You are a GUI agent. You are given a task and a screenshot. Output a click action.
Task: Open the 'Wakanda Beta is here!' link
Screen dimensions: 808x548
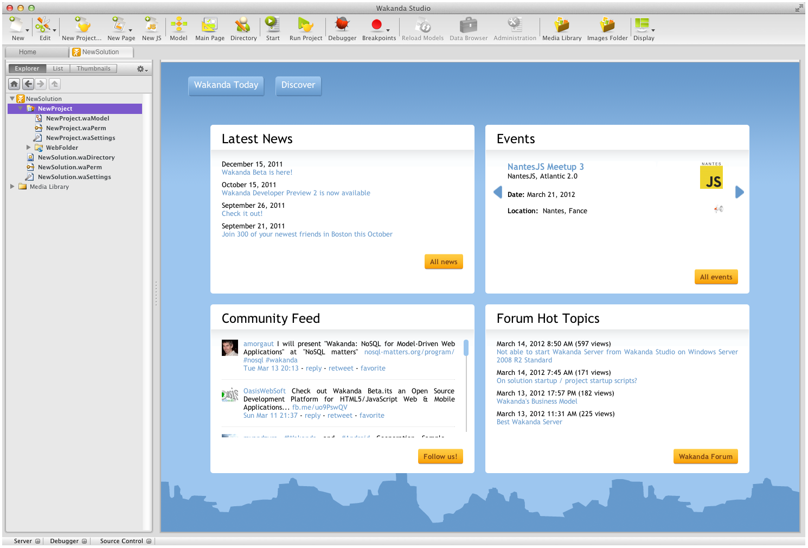click(257, 173)
